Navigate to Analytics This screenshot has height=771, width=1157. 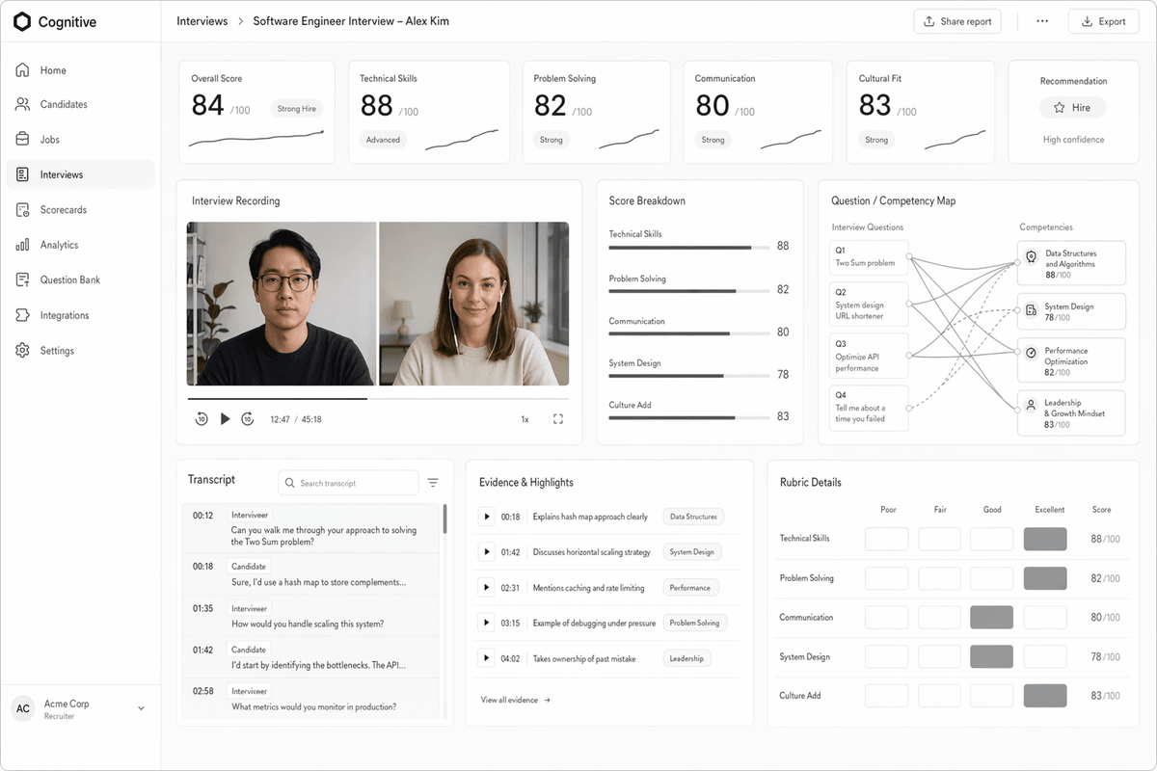click(80, 245)
